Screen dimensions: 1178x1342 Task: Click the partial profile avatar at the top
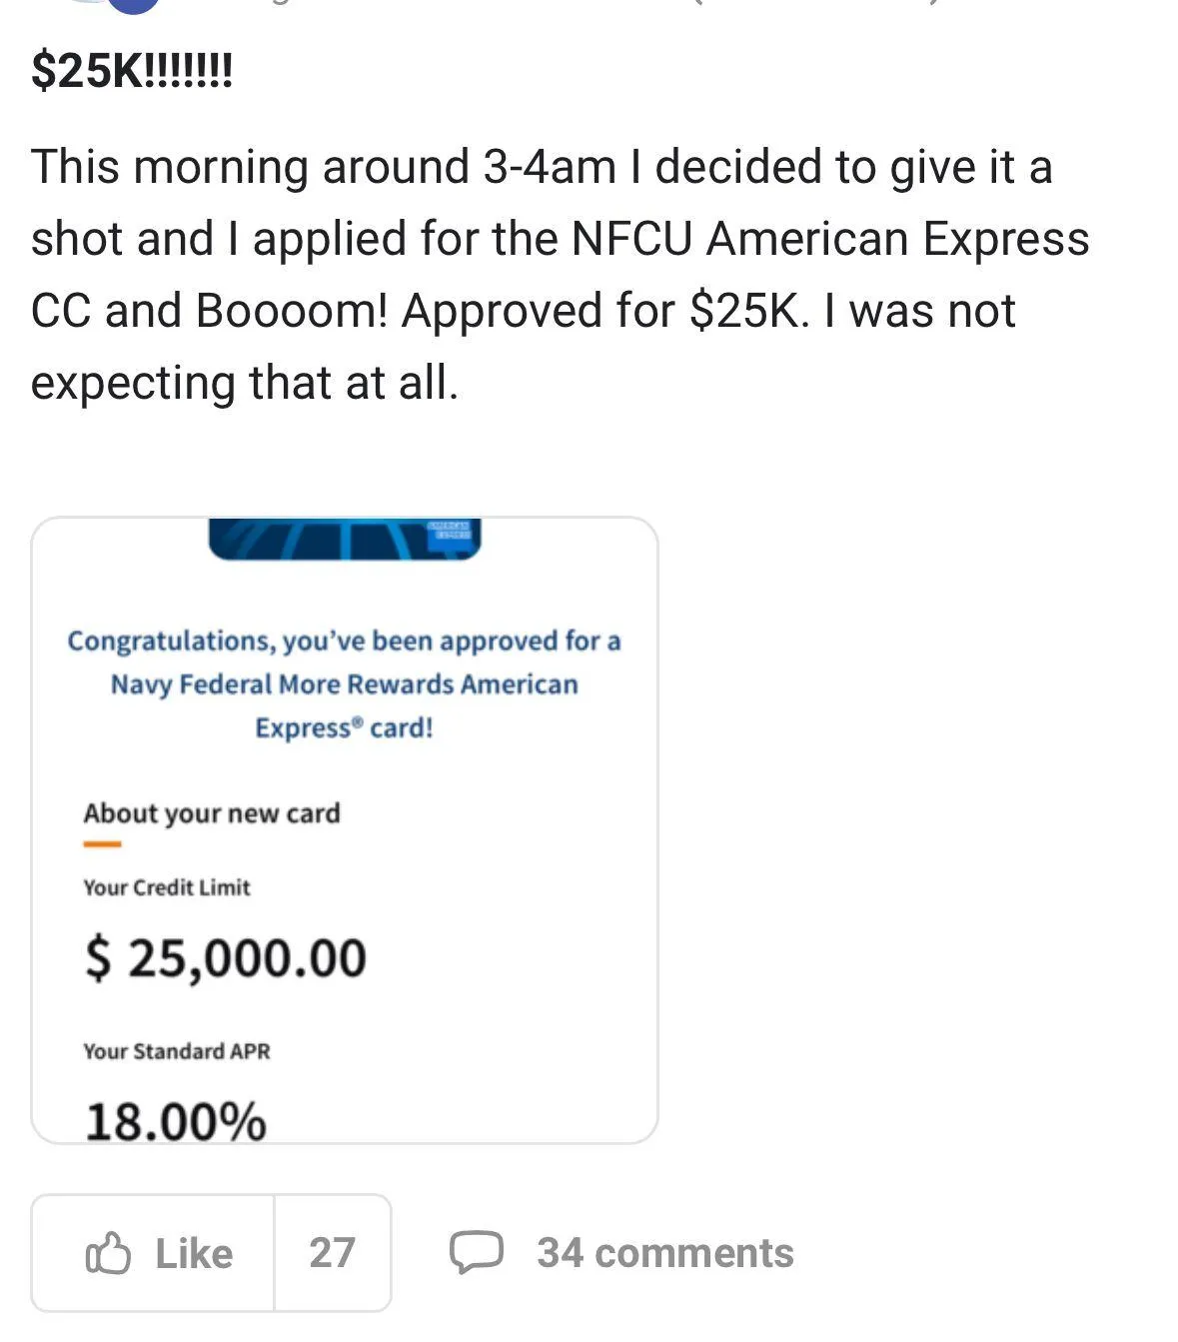pyautogui.click(x=133, y=6)
